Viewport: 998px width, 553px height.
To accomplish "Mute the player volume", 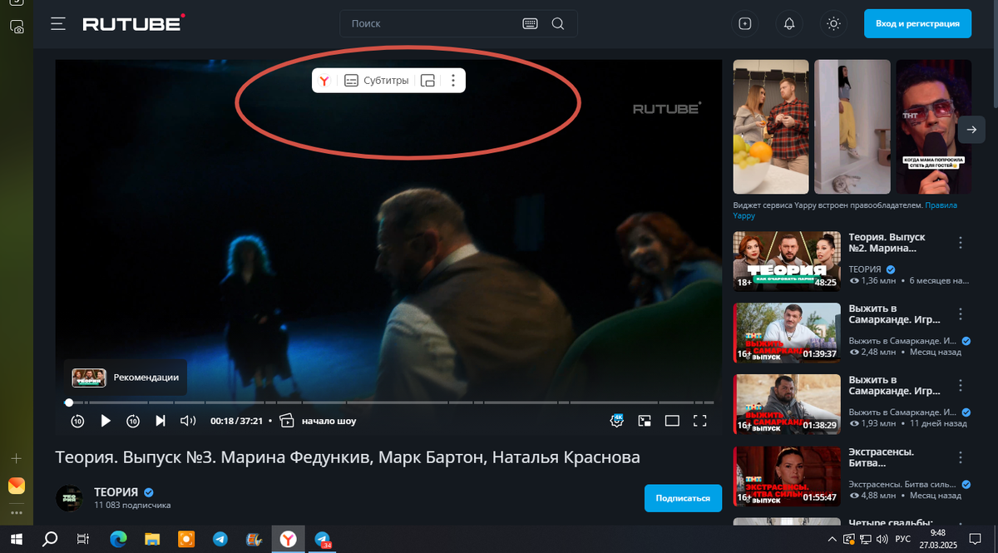I will coord(188,421).
